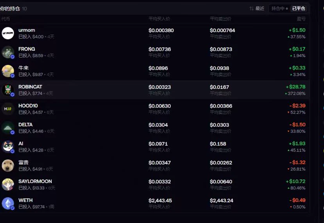
Task: Click the 平均卖出价 column header
Action: (x=220, y=19)
